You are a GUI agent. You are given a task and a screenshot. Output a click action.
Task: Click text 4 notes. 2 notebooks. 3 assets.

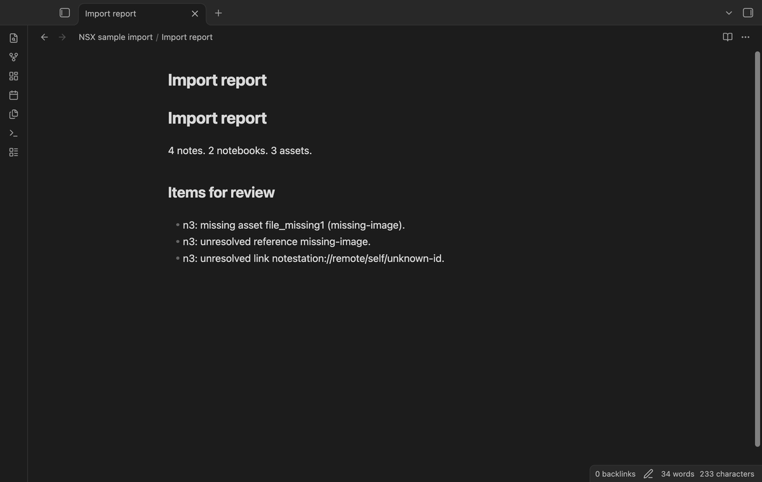tap(240, 150)
